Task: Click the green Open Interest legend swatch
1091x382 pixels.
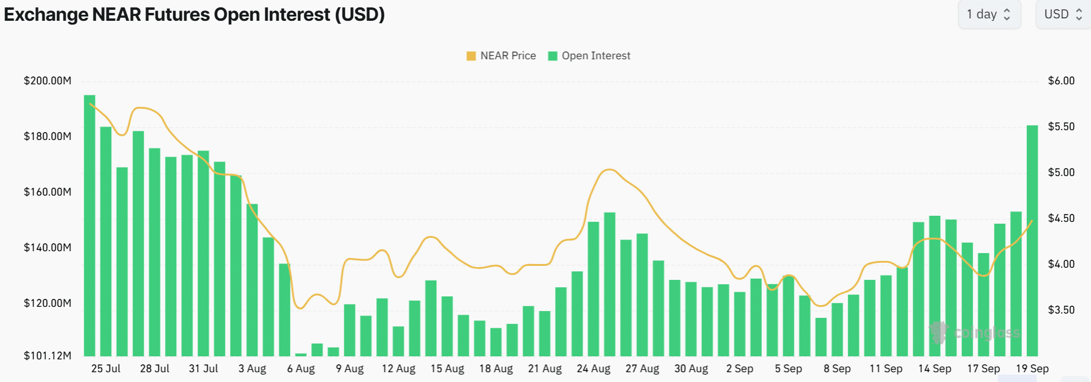Action: (x=553, y=56)
